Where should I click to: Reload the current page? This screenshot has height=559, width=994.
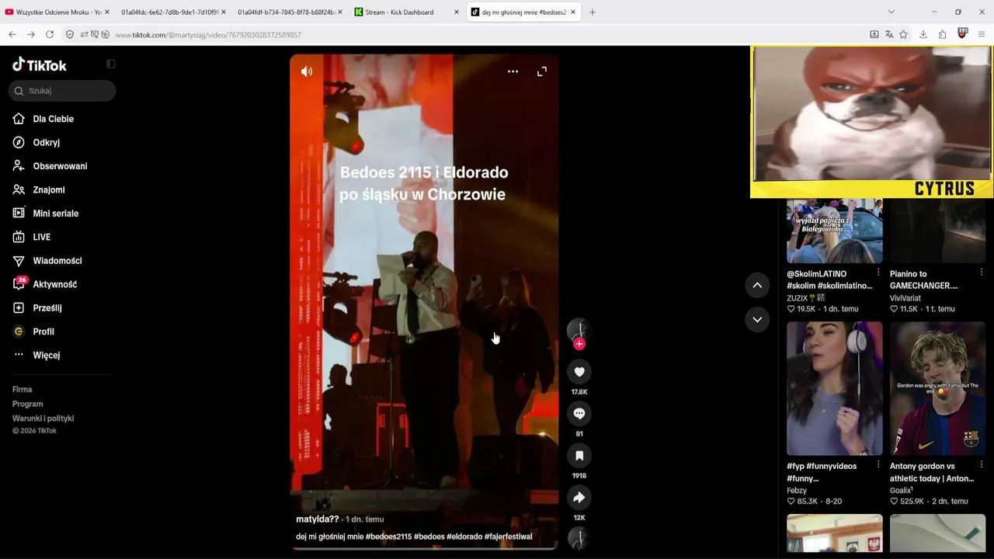click(x=50, y=35)
